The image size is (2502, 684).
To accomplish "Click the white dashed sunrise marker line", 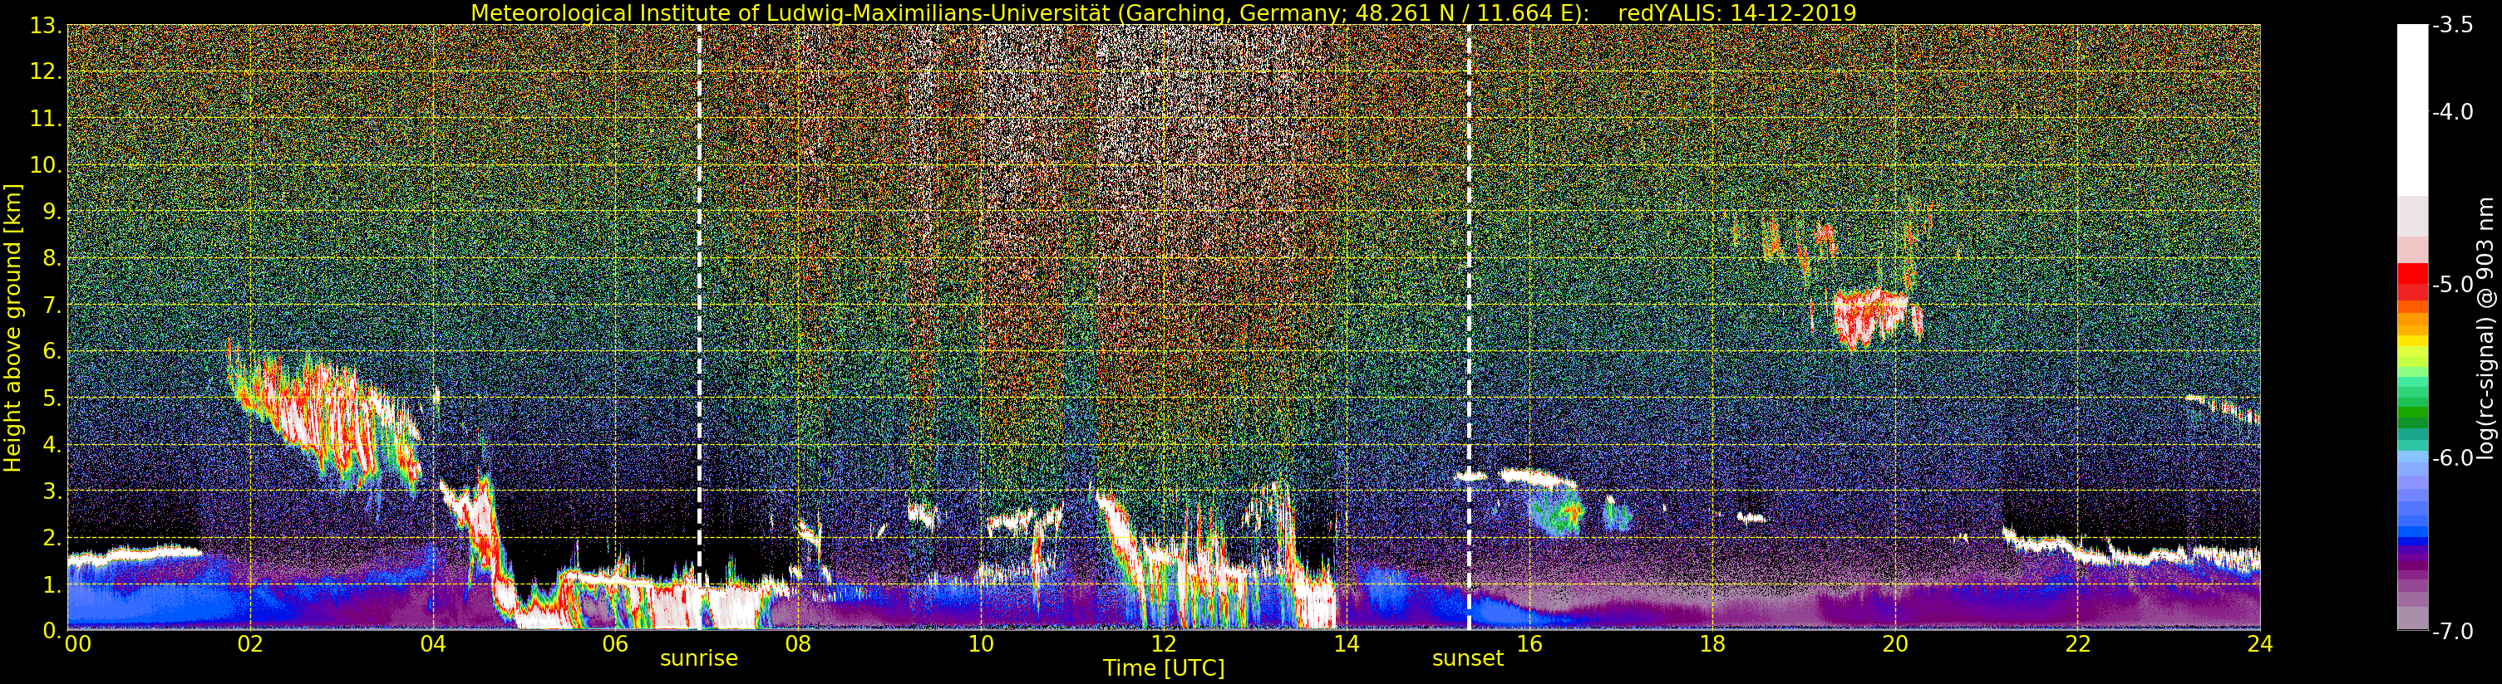I will click(x=698, y=327).
